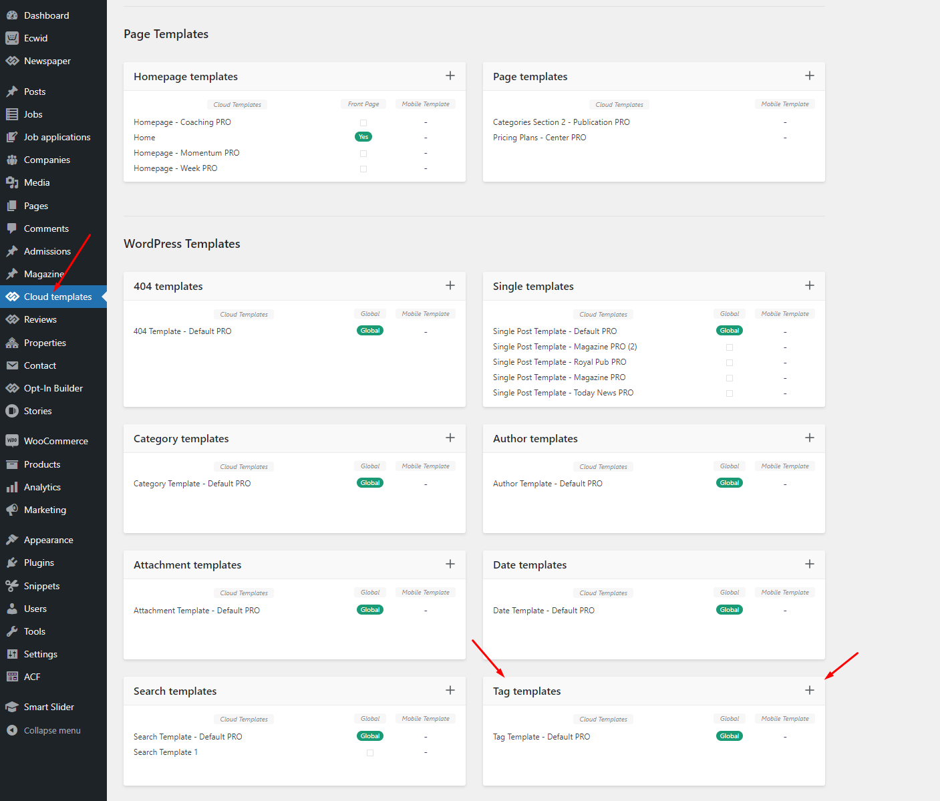Click the Global badge for Date Template - Default PRO
The width and height of the screenshot is (940, 801).
point(730,610)
